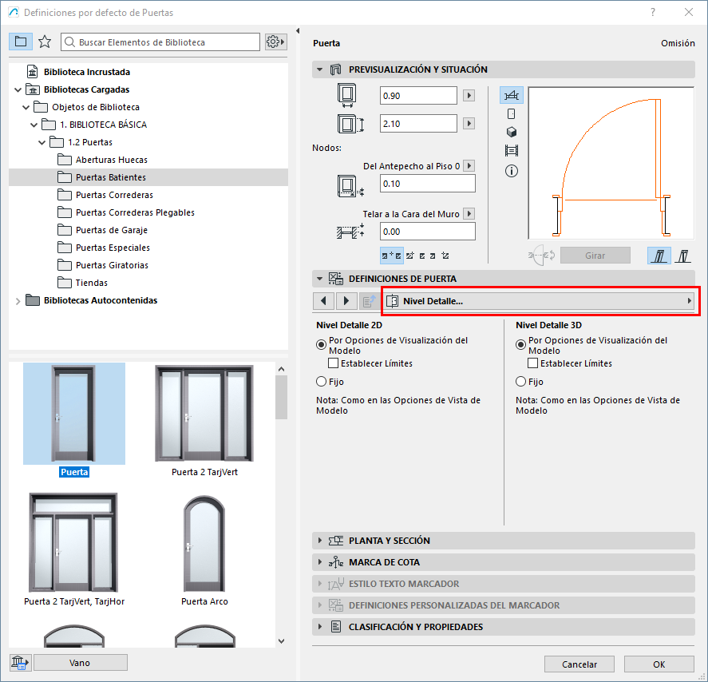
Task: Click the Cancelar button
Action: [x=579, y=664]
